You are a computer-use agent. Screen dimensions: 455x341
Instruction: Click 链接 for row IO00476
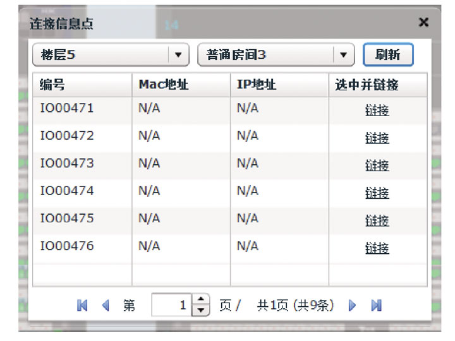377,248
